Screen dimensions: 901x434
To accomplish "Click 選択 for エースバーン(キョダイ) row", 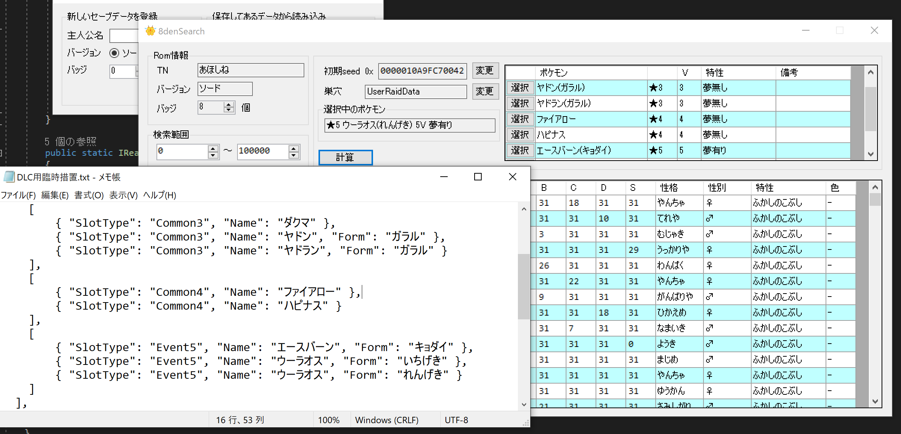I will (x=520, y=151).
